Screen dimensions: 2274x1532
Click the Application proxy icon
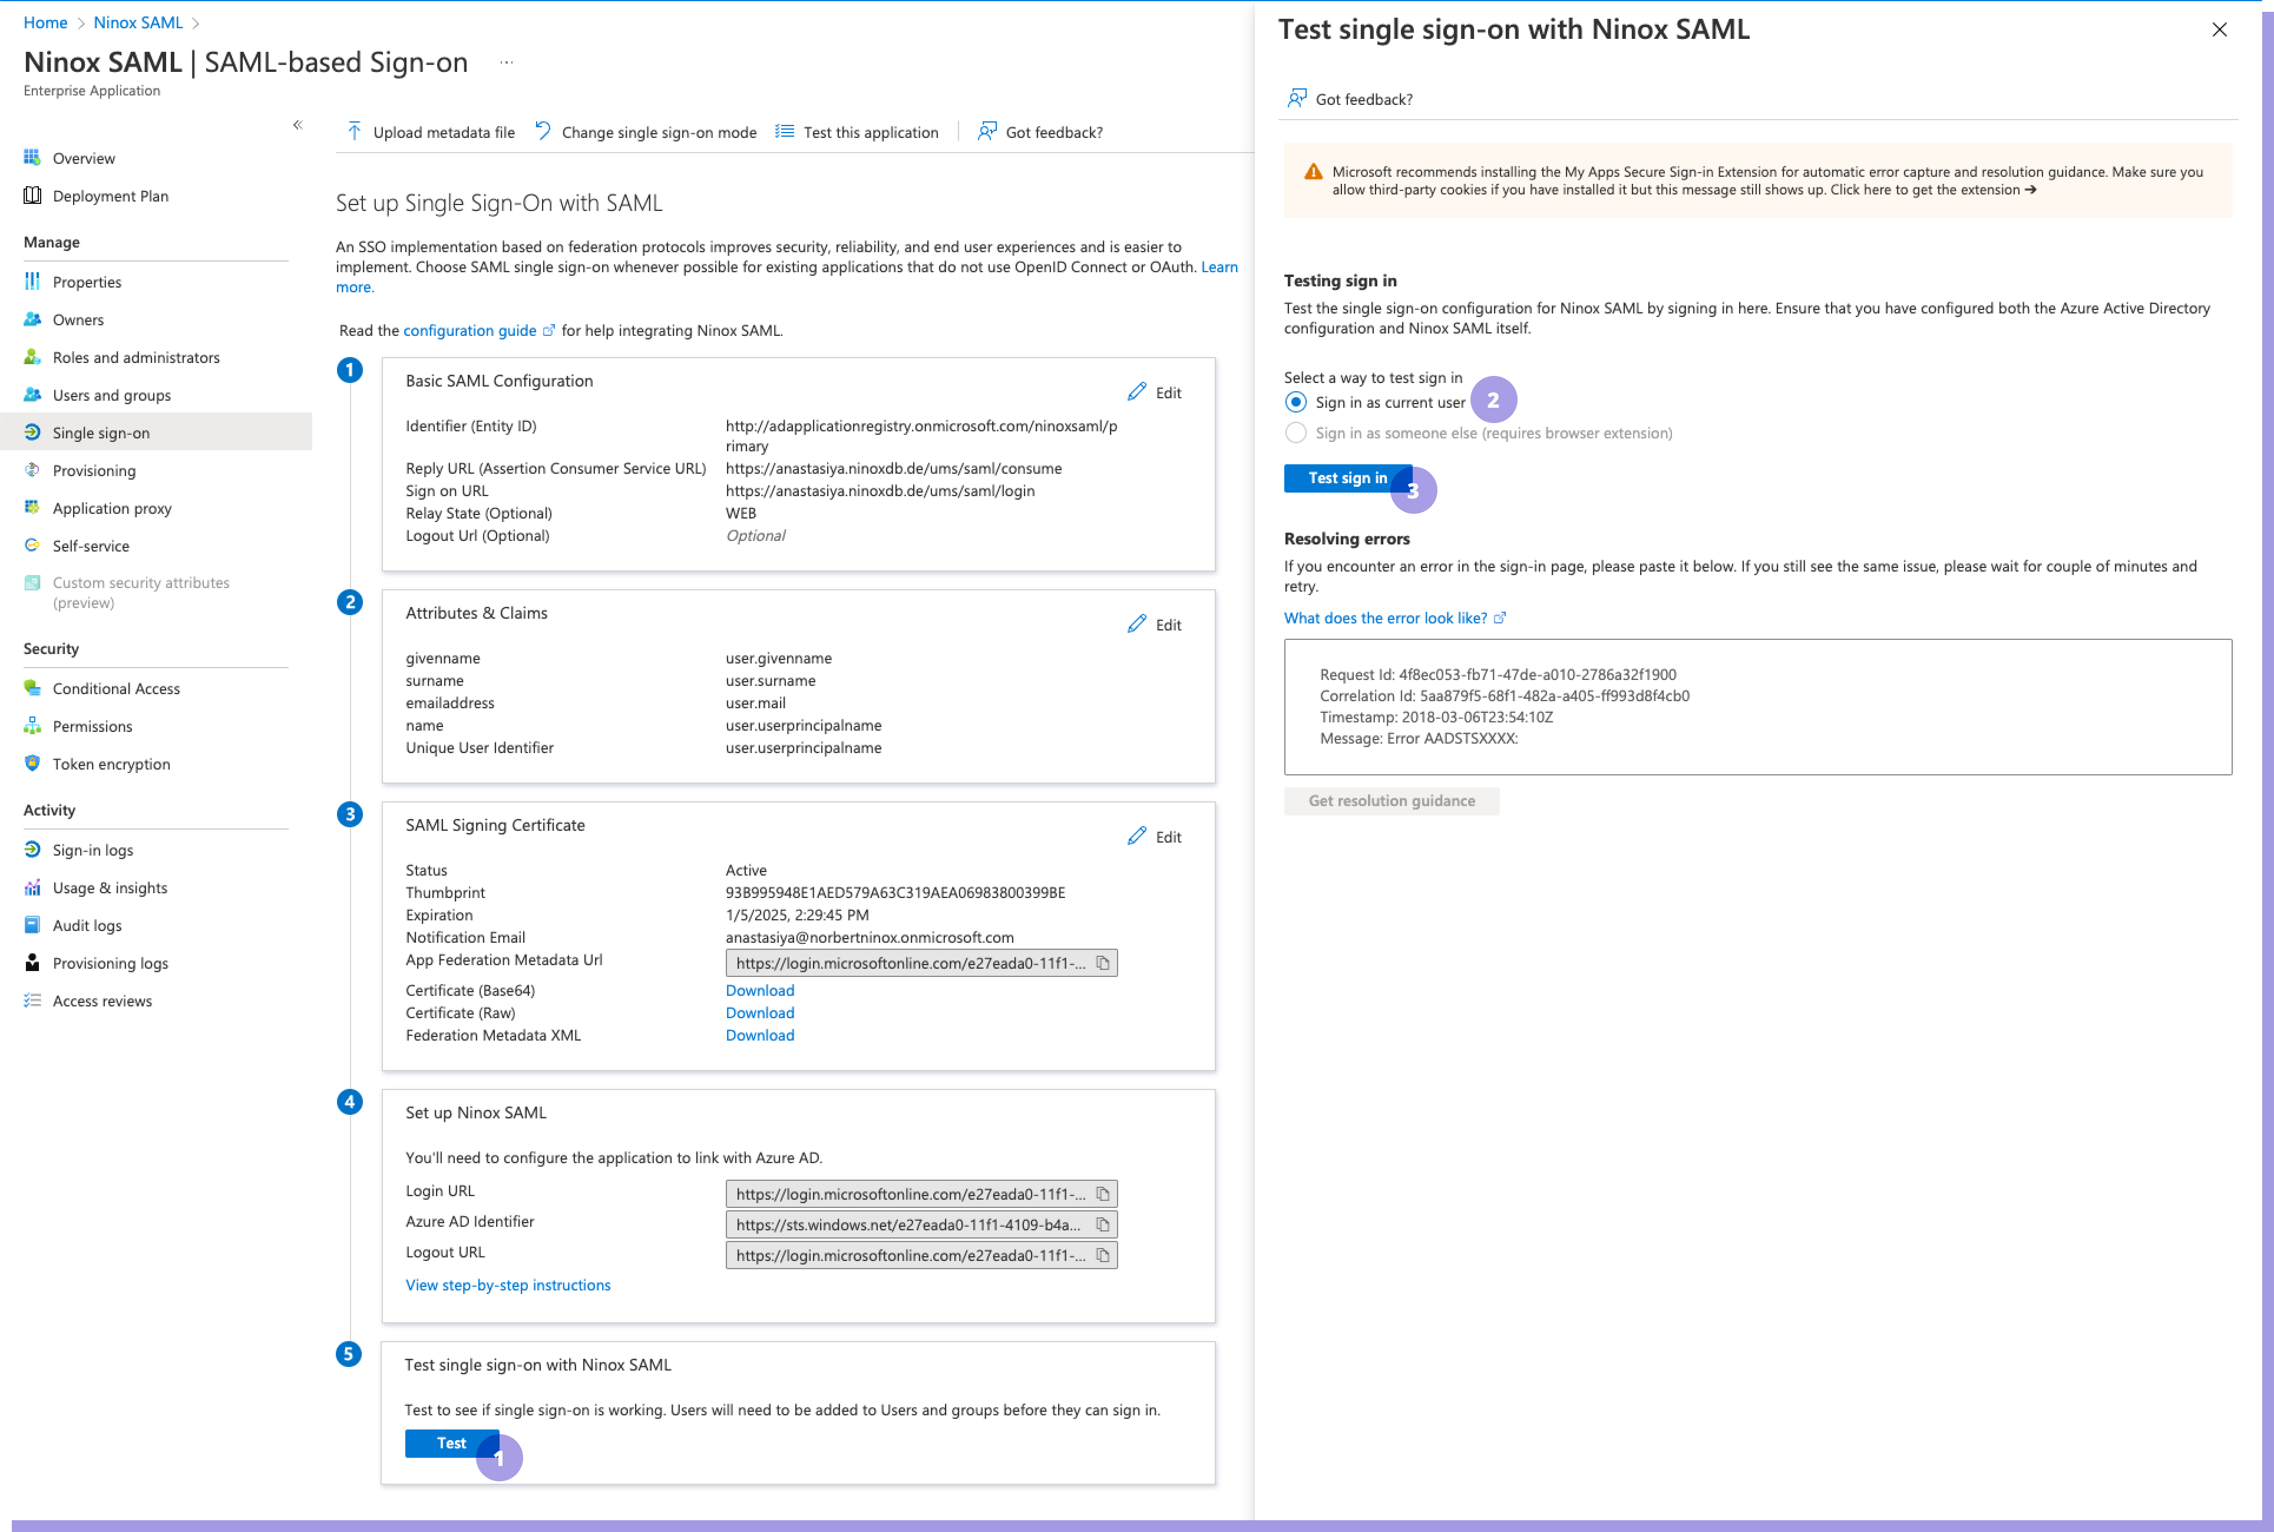pos(32,507)
